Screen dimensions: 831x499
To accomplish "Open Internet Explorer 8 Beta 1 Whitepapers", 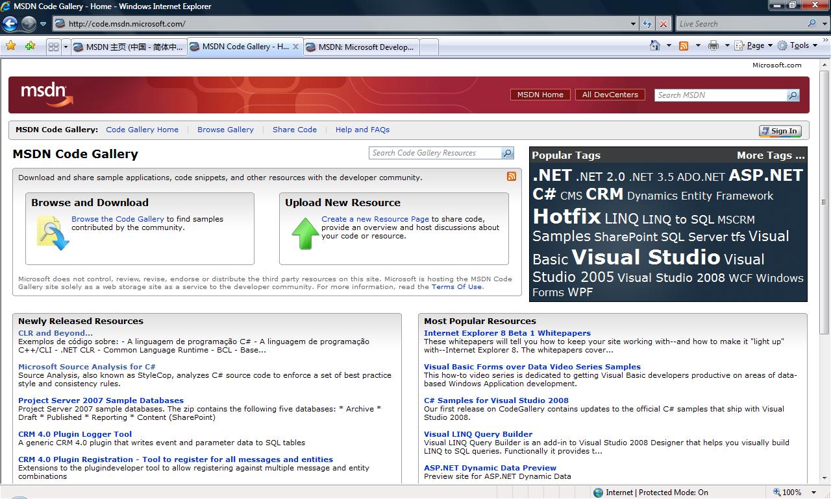I will coord(507,333).
